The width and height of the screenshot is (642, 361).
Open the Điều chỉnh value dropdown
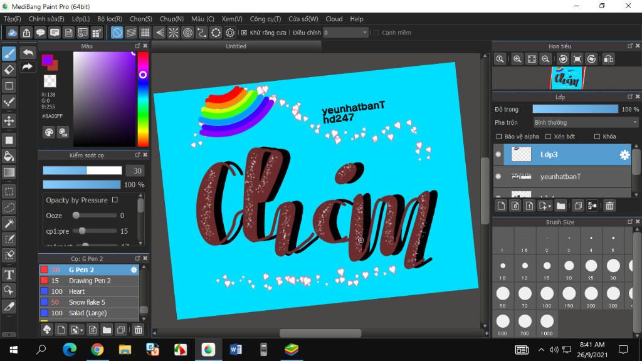[x=345, y=33]
